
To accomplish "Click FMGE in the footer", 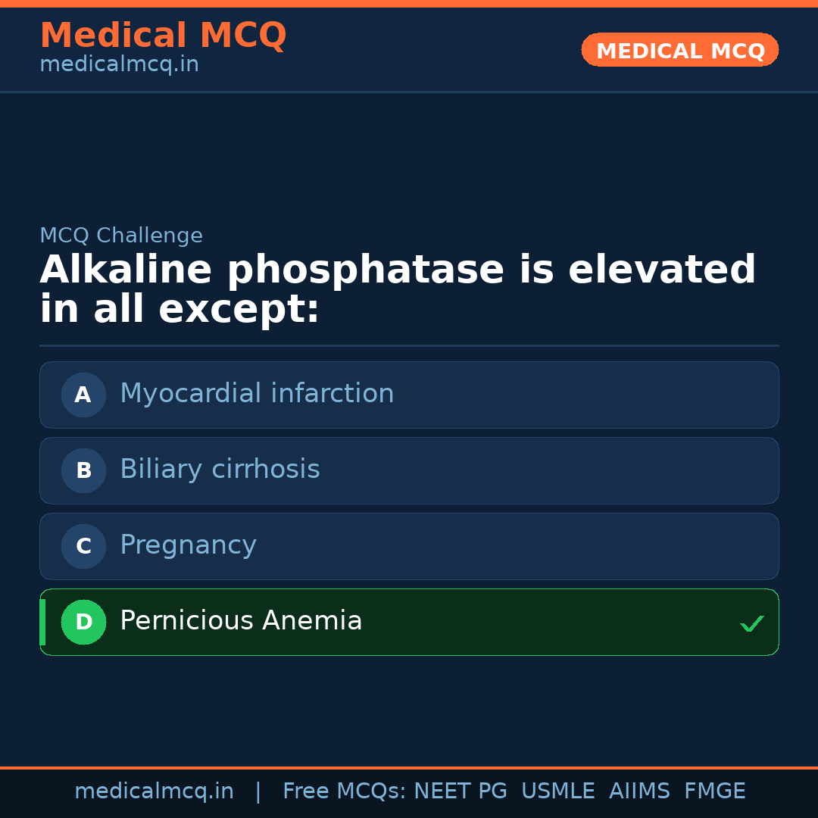I will 714,791.
